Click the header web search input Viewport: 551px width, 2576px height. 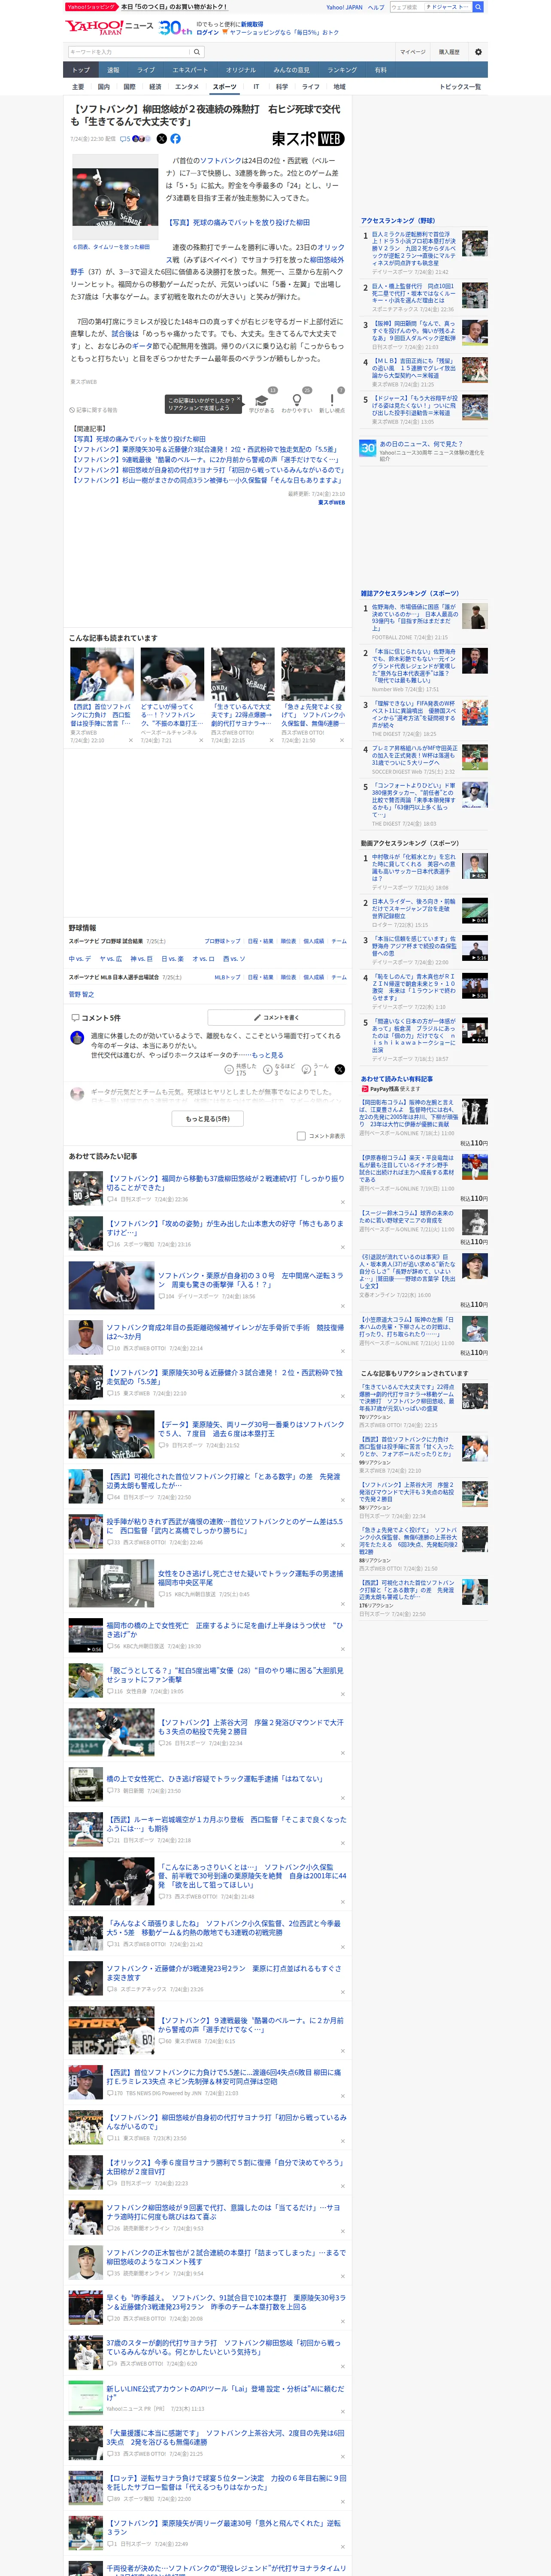point(406,7)
